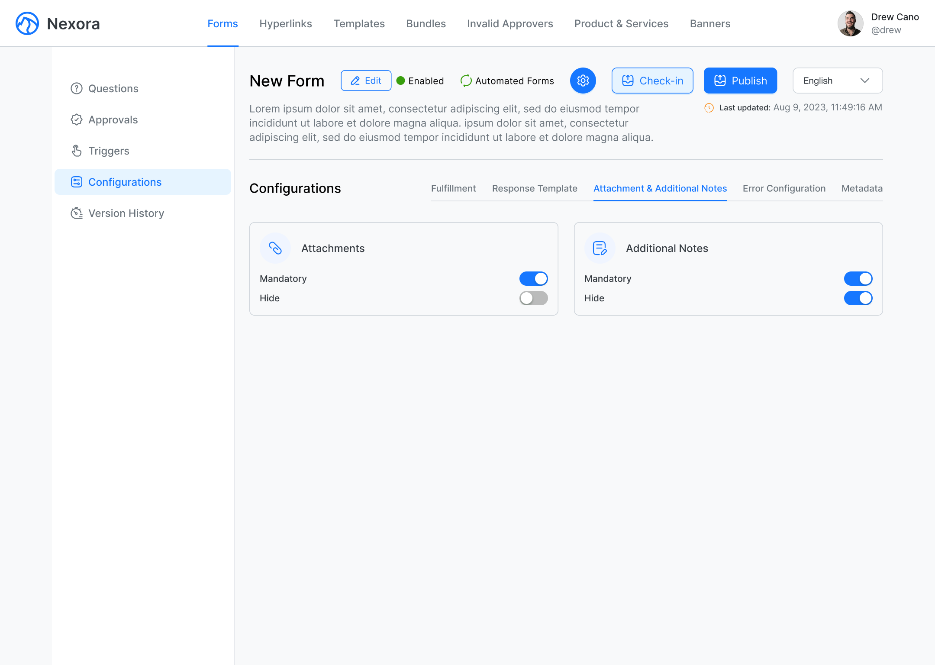Click Drew Cano's profile avatar

tap(850, 23)
